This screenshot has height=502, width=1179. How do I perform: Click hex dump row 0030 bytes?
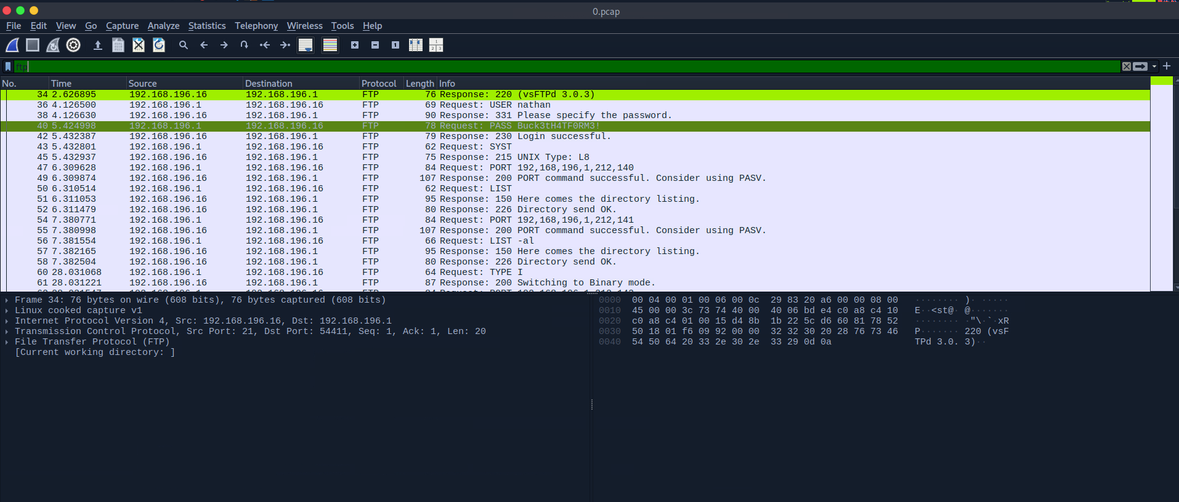[764, 332]
